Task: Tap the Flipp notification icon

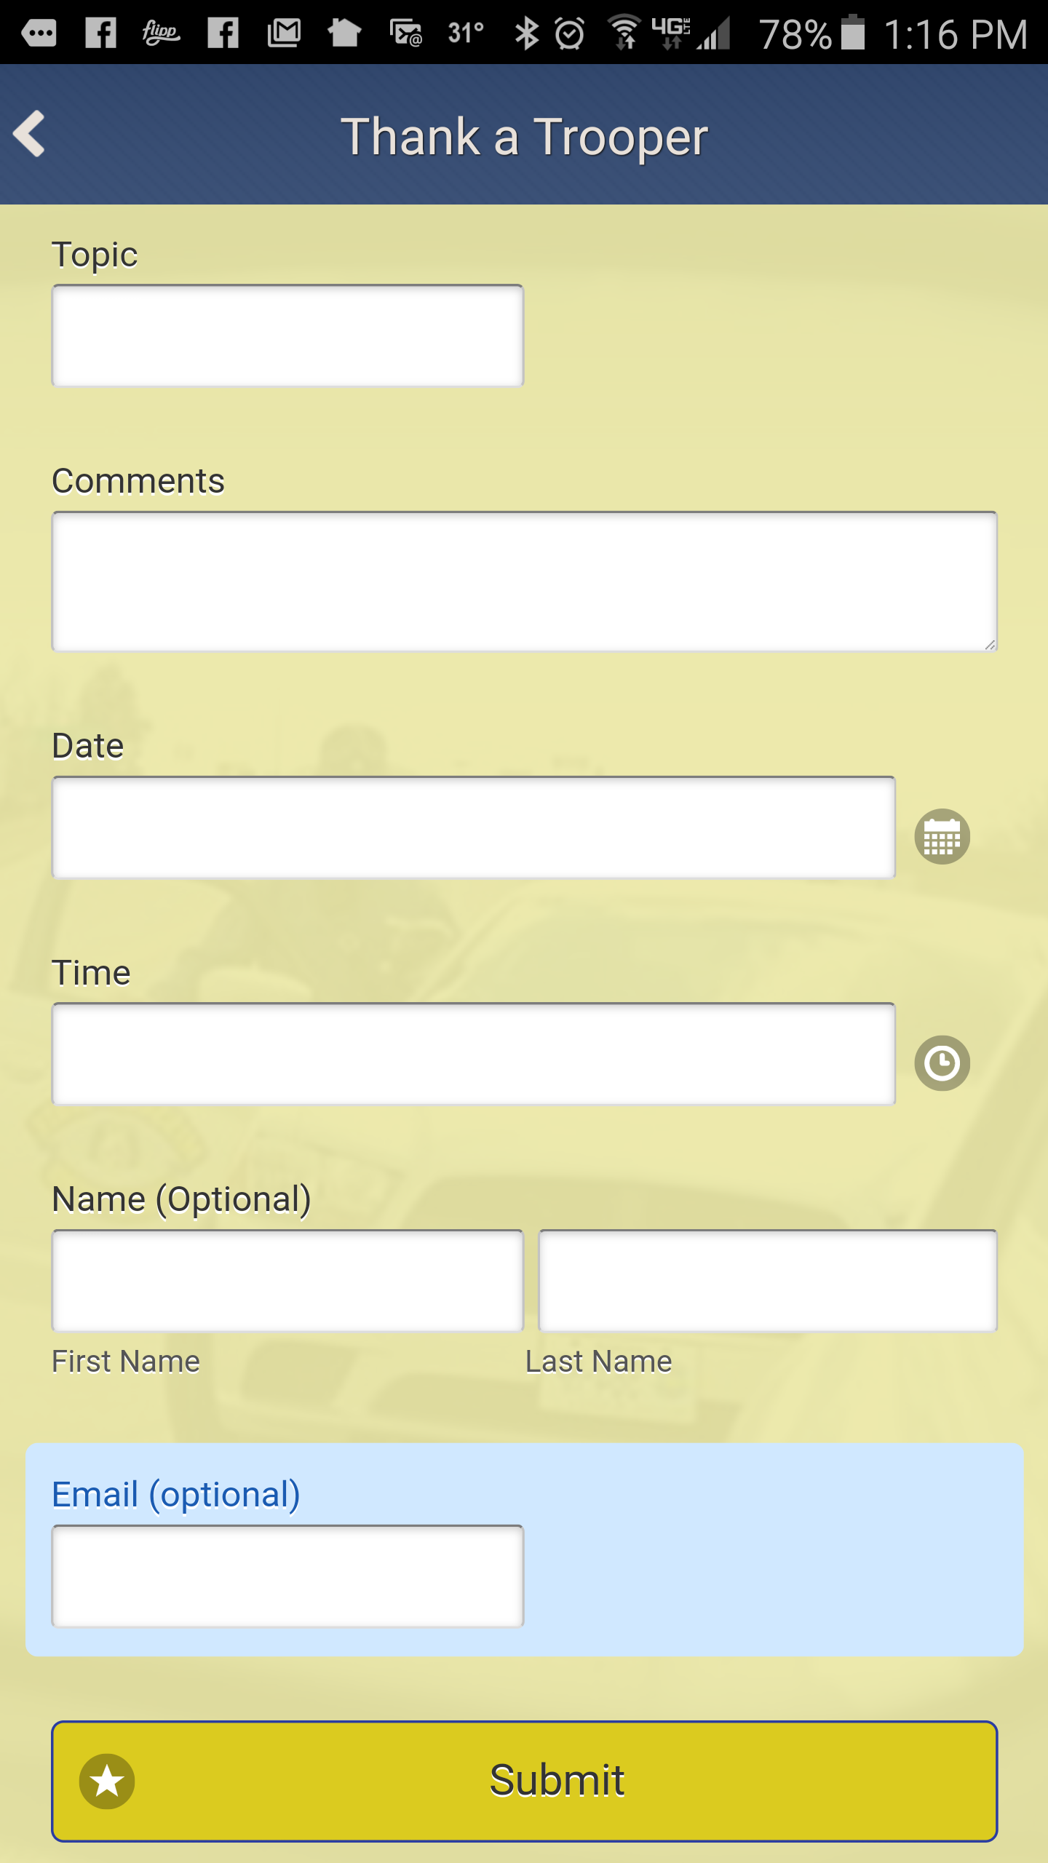Action: pos(161,33)
